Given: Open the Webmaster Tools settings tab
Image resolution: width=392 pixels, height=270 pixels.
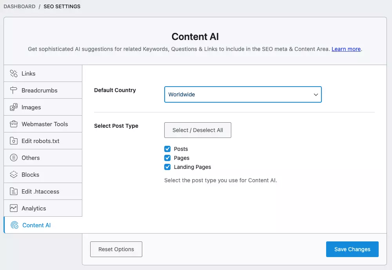Looking at the screenshot, I should point(45,124).
